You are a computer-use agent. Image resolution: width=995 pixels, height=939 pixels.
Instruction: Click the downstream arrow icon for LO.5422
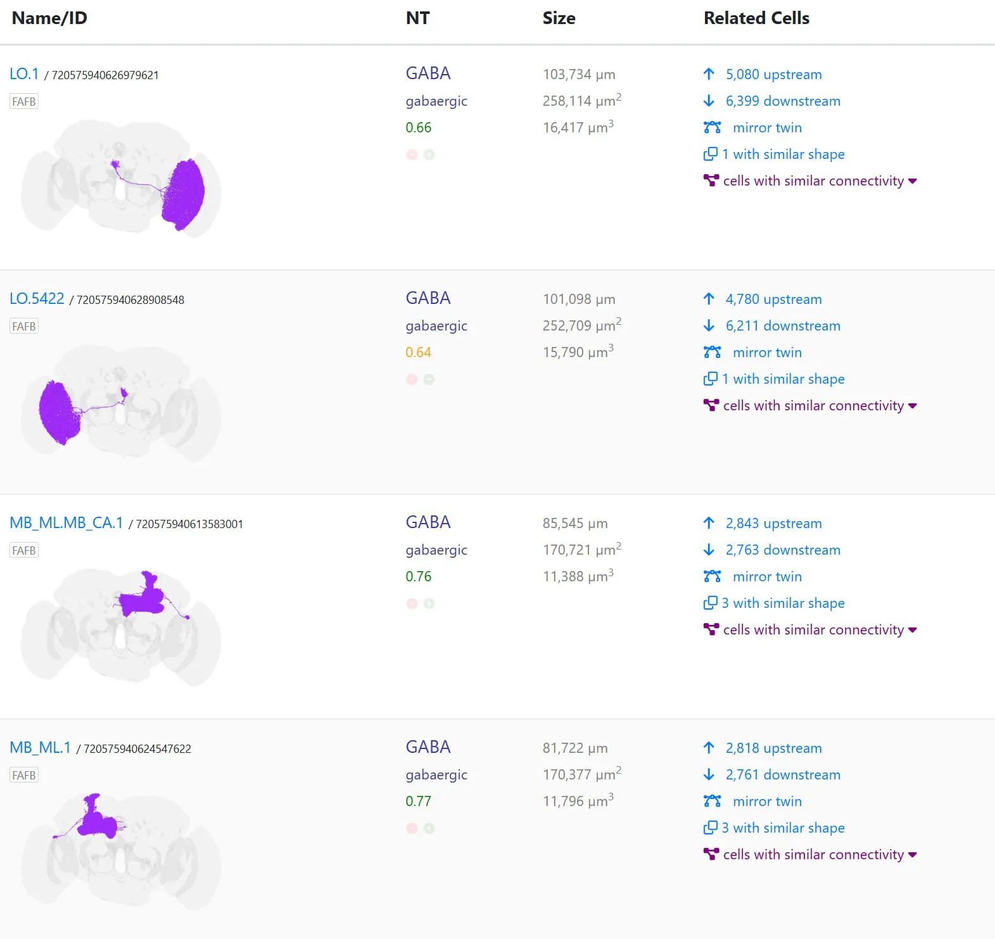click(x=709, y=325)
